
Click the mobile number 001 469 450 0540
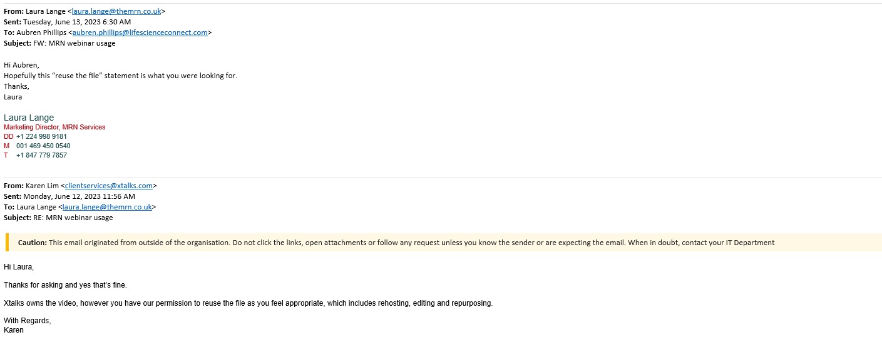[43, 146]
